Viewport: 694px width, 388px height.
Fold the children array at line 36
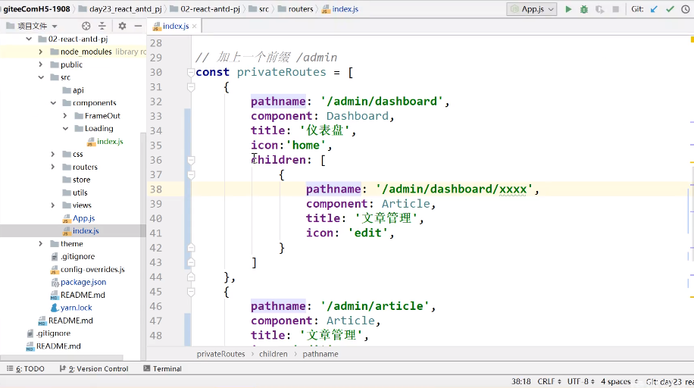pos(191,160)
